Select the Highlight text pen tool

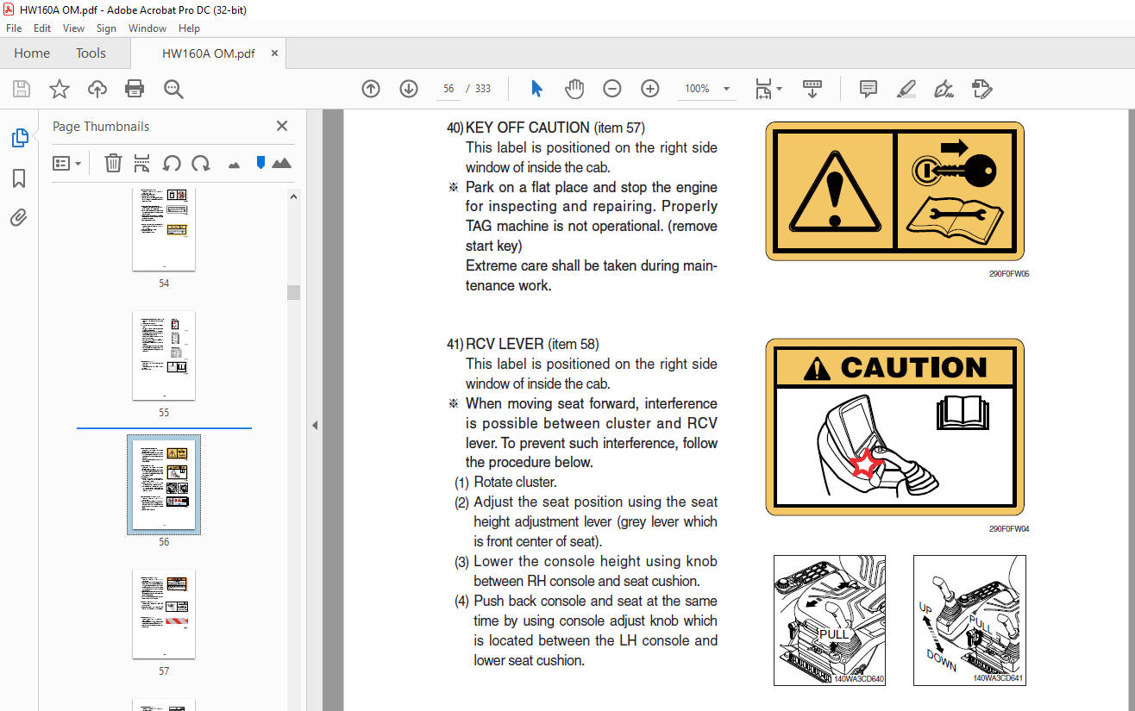coord(906,89)
